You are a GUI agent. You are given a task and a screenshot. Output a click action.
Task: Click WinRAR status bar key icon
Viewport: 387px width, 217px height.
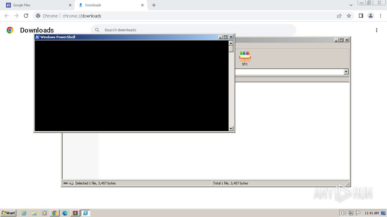click(x=71, y=183)
